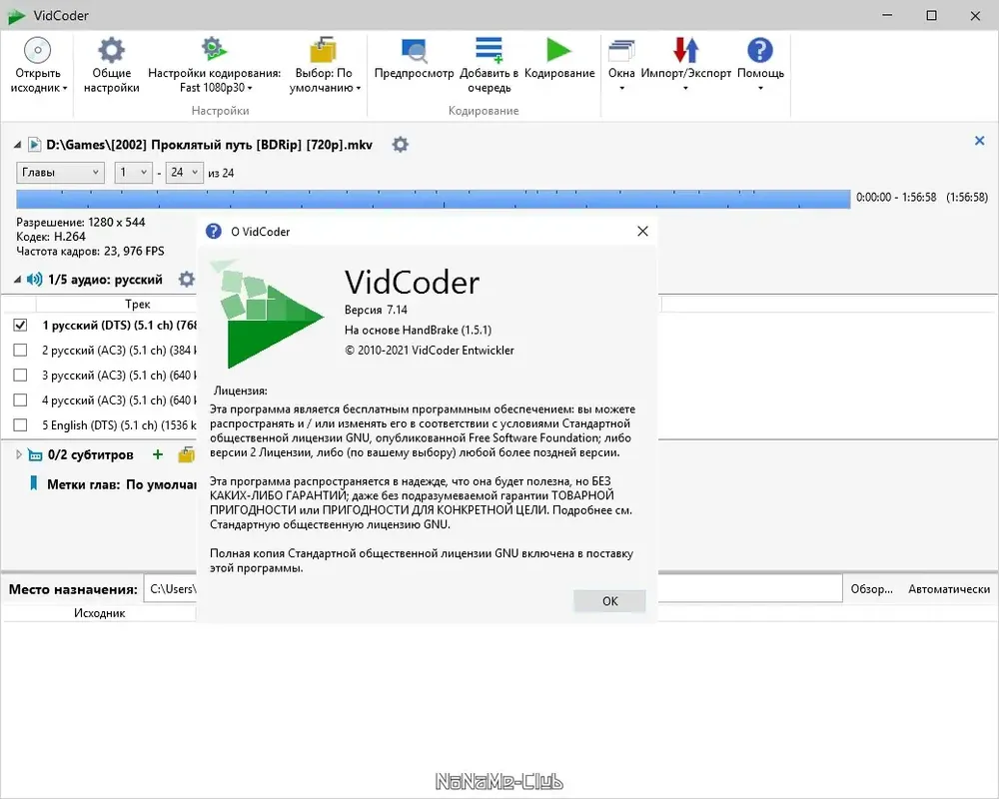Click the audio section gear icon
Viewport: 999px width, 799px height.
186,279
